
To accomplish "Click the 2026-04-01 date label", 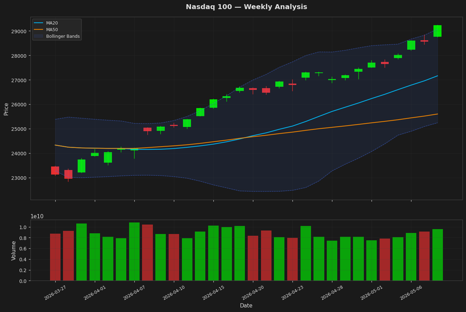I will (95, 292).
